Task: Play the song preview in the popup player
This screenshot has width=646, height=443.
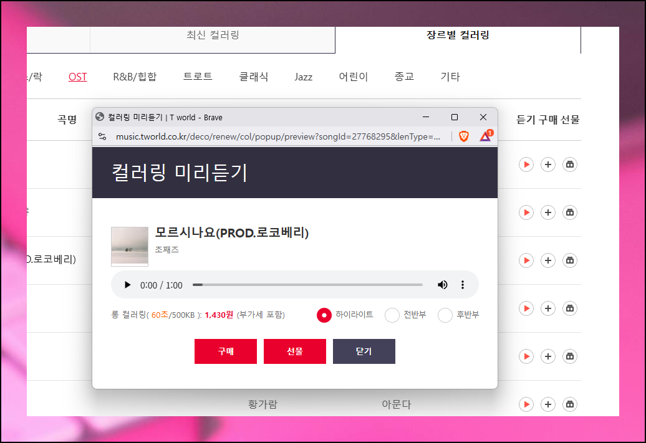Action: coord(127,285)
